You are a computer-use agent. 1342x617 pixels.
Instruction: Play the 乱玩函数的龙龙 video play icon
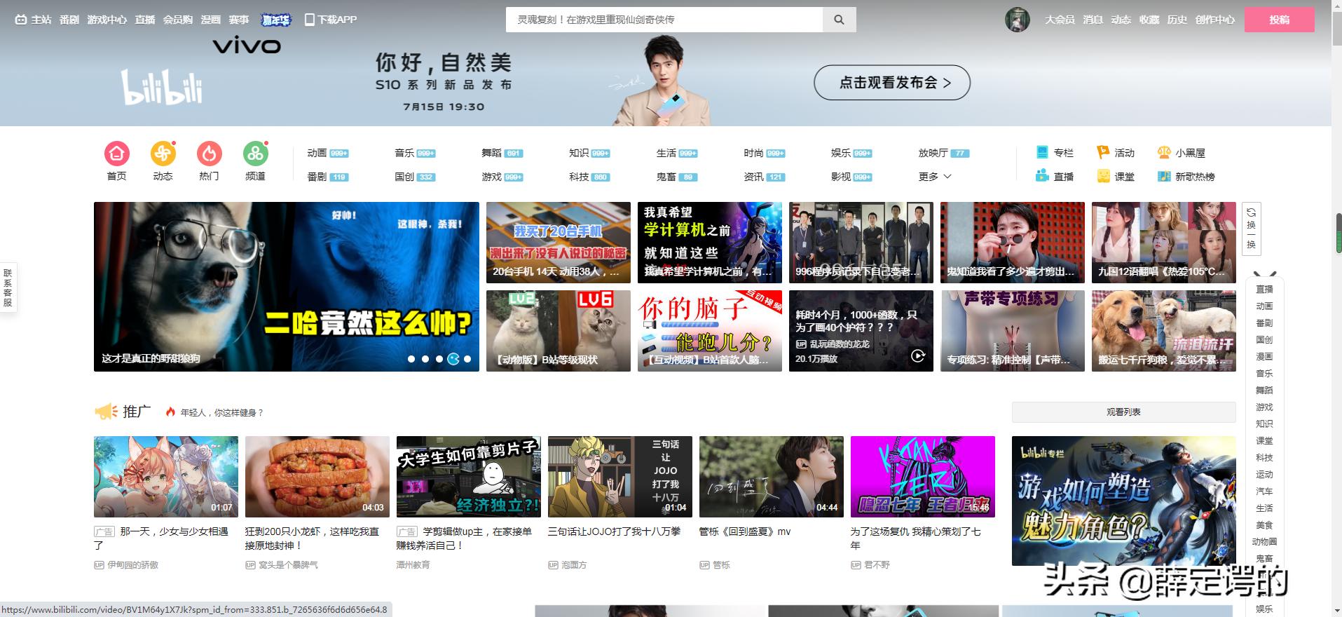(x=917, y=356)
